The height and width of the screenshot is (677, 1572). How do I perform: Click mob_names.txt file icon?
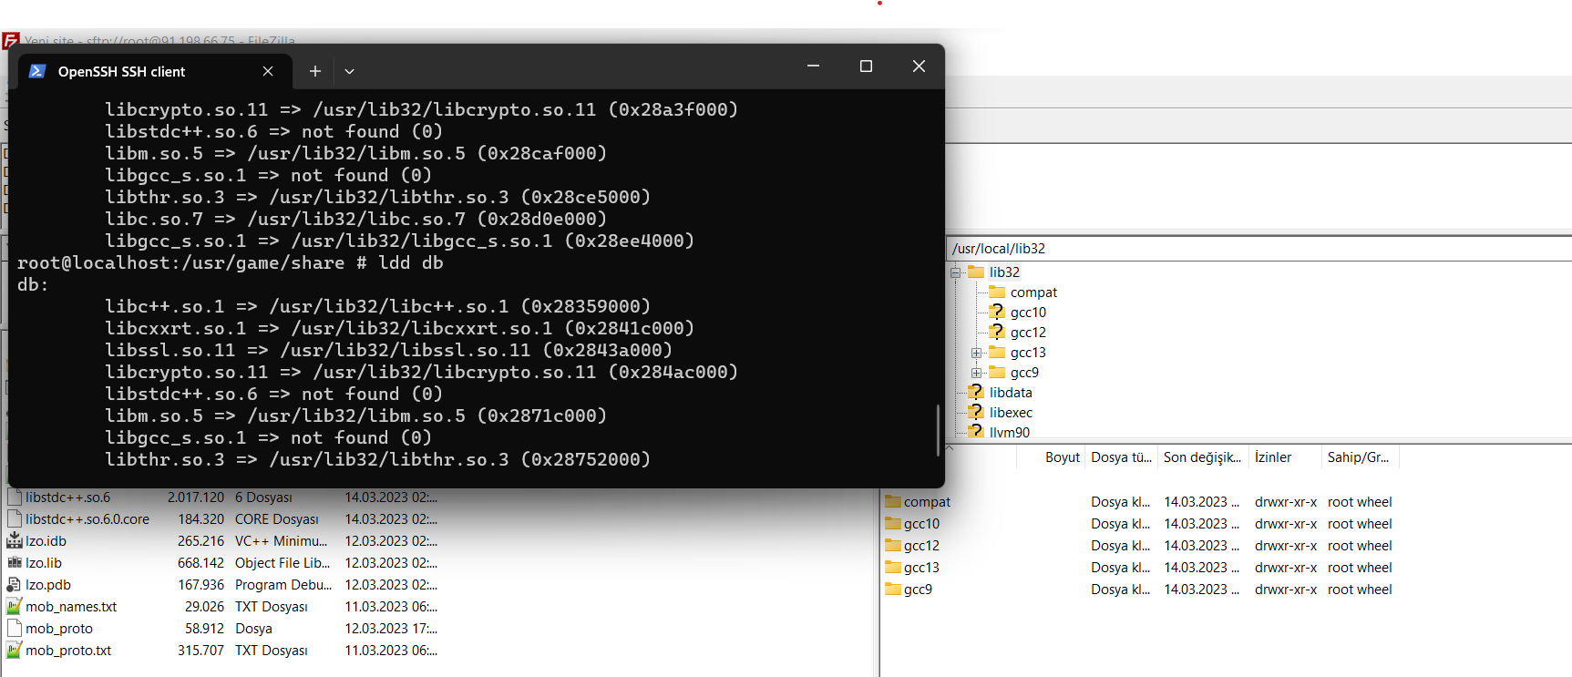pos(15,607)
